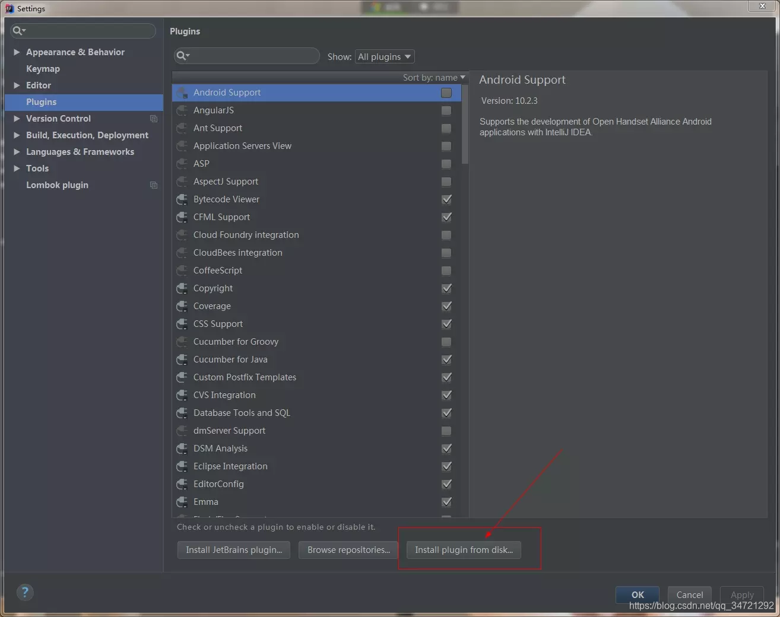Expand Appearance & Behavior settings
780x617 pixels.
tap(17, 52)
